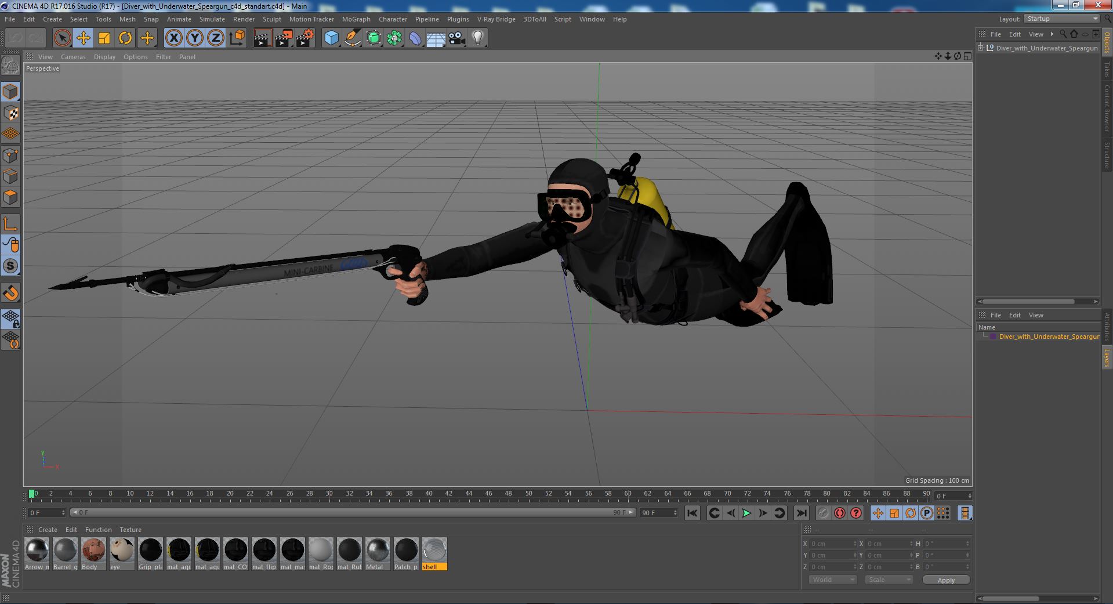This screenshot has height=604, width=1113.
Task: Click X position input field
Action: (833, 544)
